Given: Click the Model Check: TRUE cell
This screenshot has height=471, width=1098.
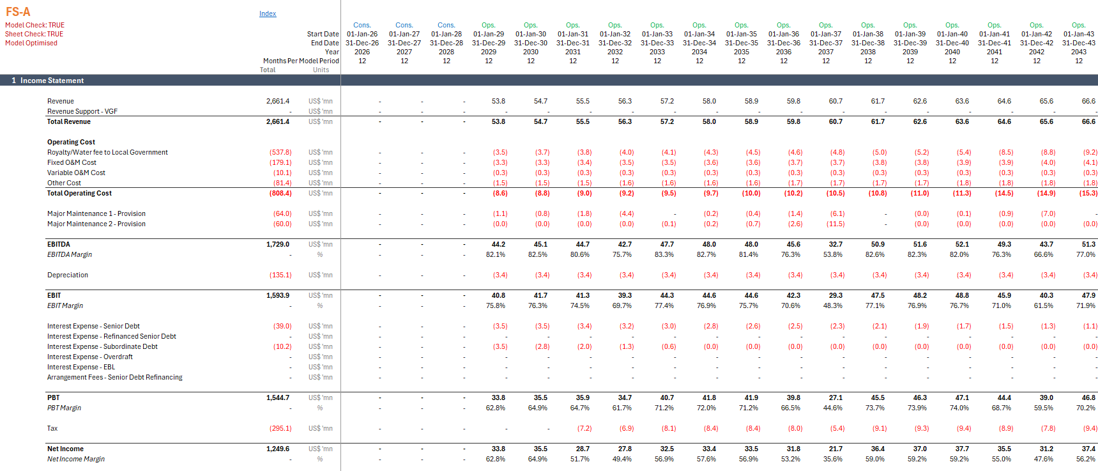Looking at the screenshot, I should coord(34,26).
